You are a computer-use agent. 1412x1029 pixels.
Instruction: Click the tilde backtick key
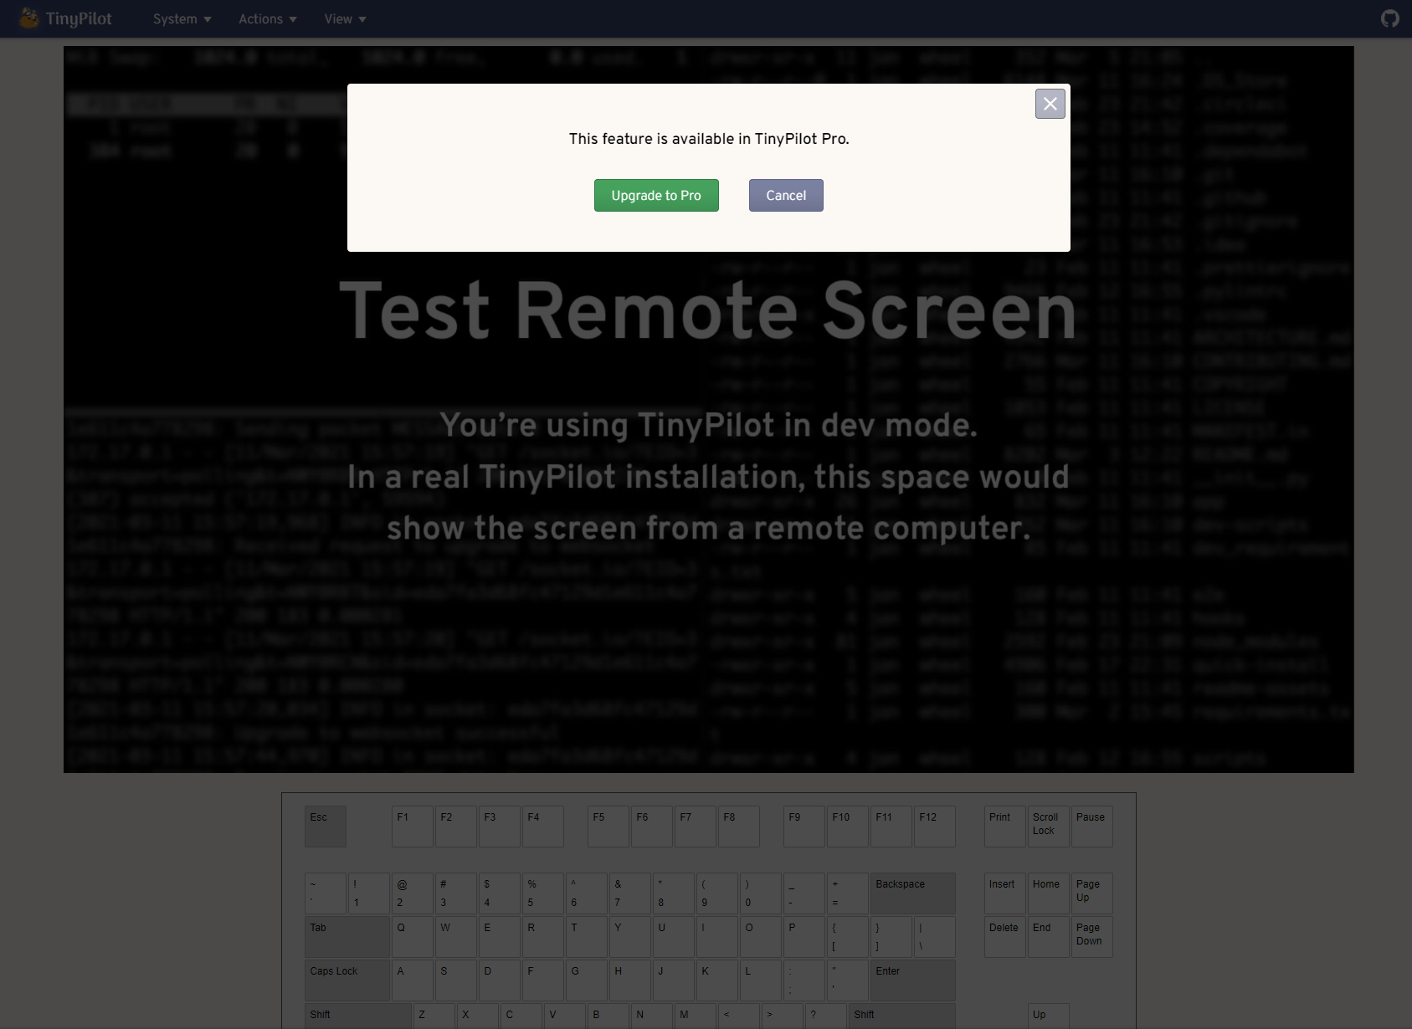click(x=326, y=893)
